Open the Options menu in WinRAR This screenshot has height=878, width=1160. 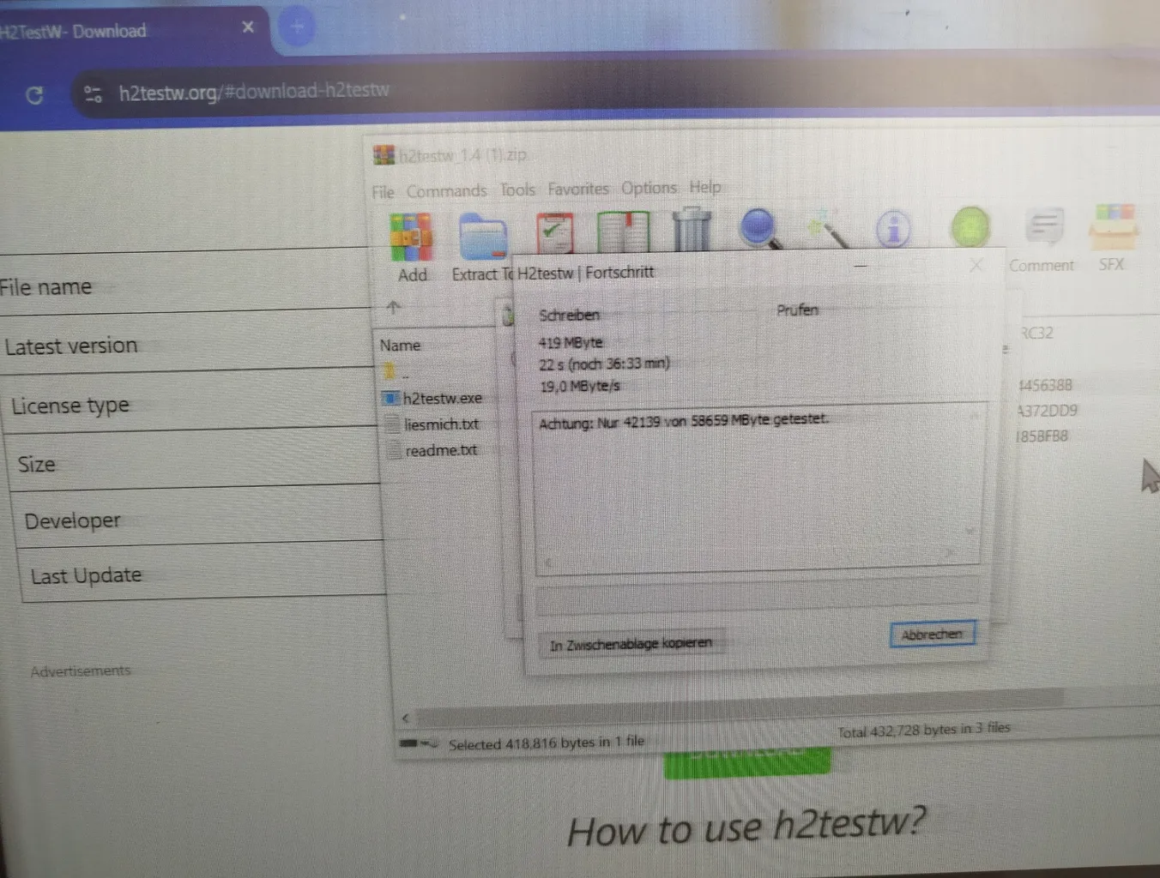pos(649,187)
